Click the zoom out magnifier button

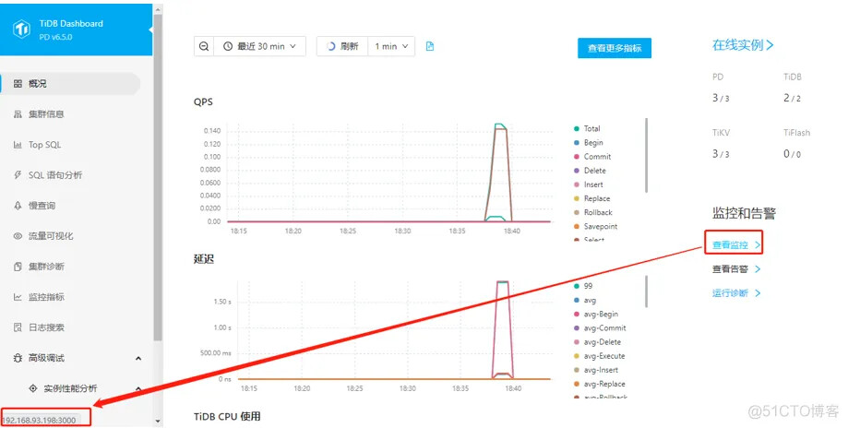204,46
